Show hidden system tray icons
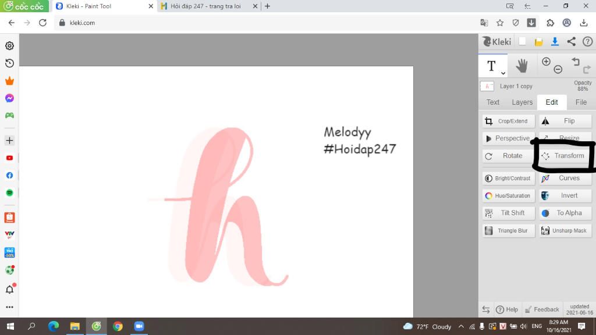The height and width of the screenshot is (335, 596). pyautogui.click(x=461, y=326)
